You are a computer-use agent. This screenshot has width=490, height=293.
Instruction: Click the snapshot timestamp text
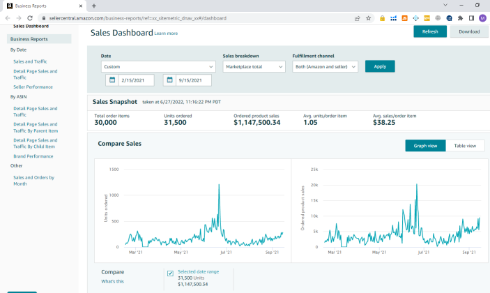(181, 102)
